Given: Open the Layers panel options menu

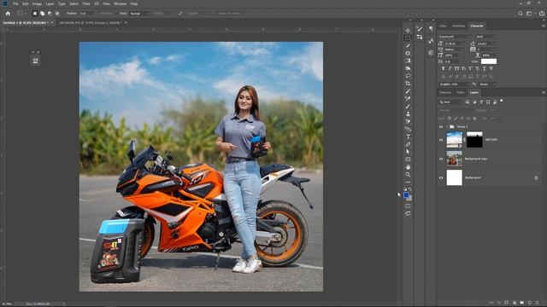Looking at the screenshot, I should [x=544, y=92].
